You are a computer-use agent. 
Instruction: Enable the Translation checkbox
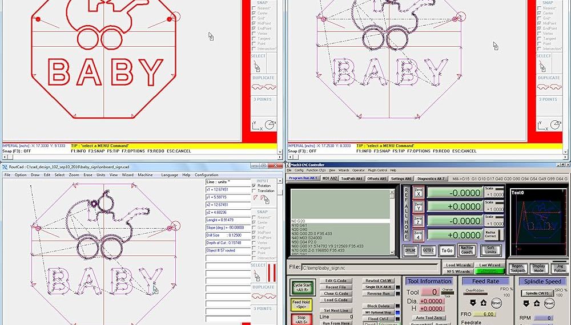click(x=254, y=191)
